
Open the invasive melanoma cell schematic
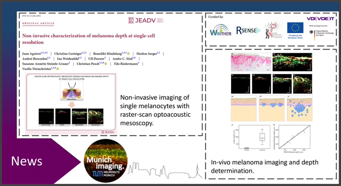point(299,108)
